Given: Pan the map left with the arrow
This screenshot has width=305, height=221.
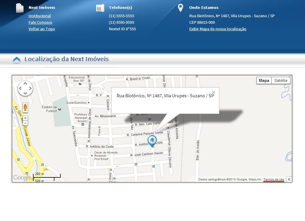Looking at the screenshot, I should [20, 88].
